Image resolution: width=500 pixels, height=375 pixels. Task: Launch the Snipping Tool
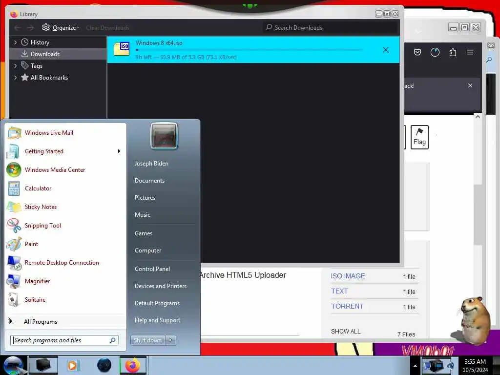point(66,226)
